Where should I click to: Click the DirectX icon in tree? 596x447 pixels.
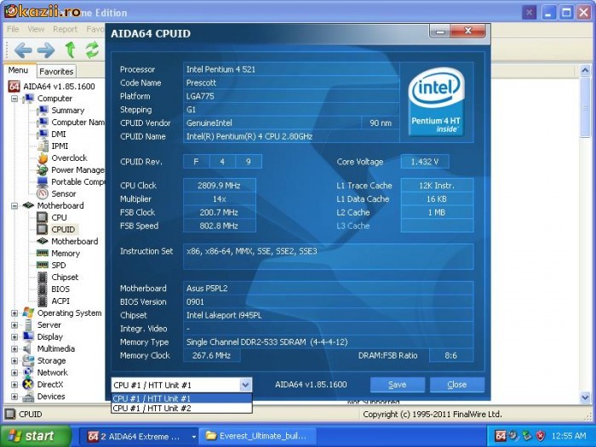click(28, 384)
